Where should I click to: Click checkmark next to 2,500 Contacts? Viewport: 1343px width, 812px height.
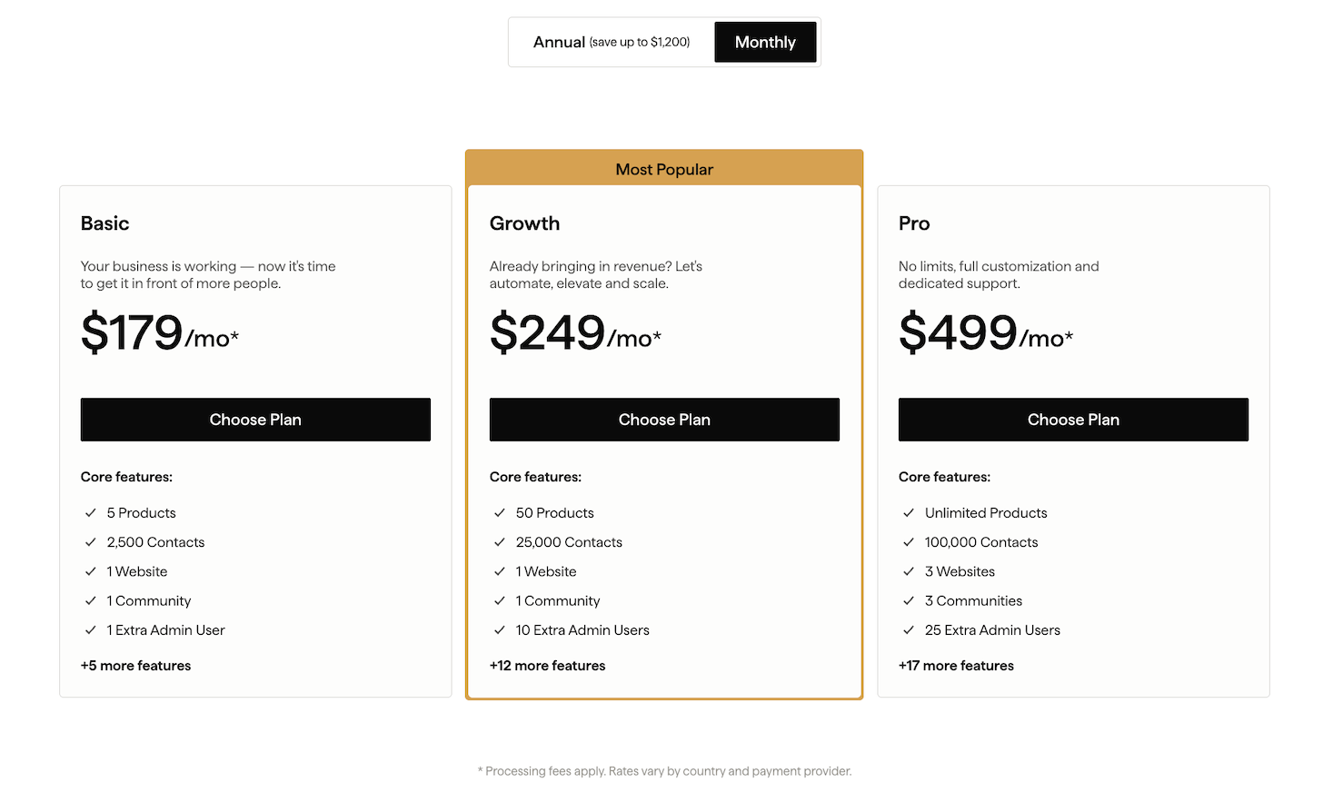click(91, 542)
